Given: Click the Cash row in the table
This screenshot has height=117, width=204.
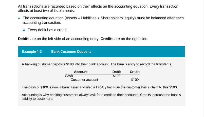Looking at the screenshot, I should click(69, 76).
